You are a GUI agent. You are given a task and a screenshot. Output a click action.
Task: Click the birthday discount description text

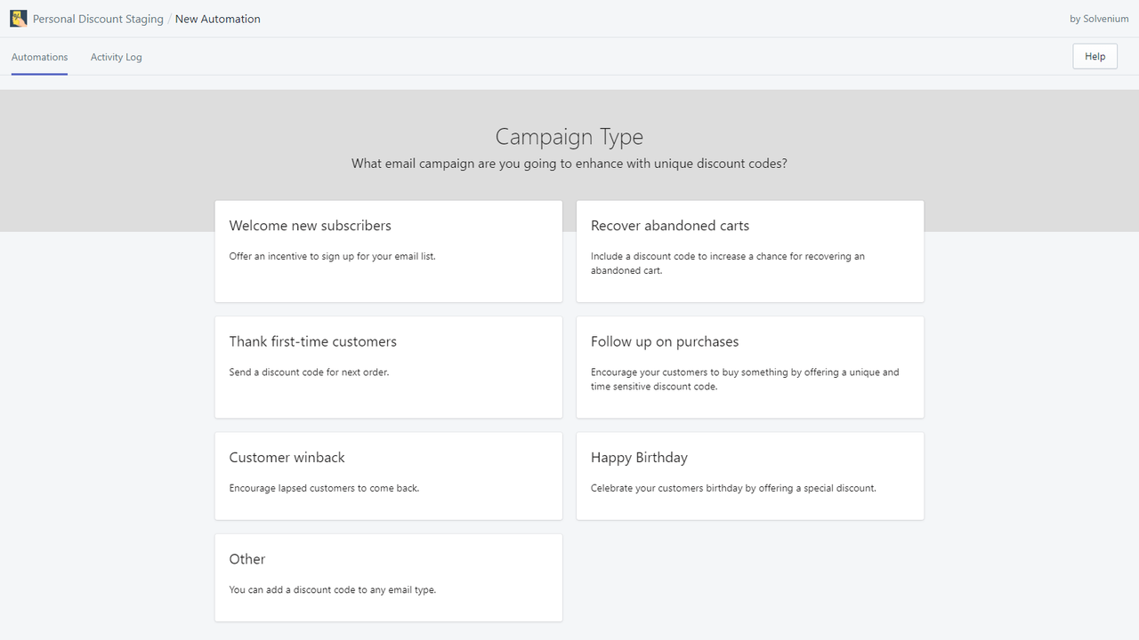pos(735,487)
